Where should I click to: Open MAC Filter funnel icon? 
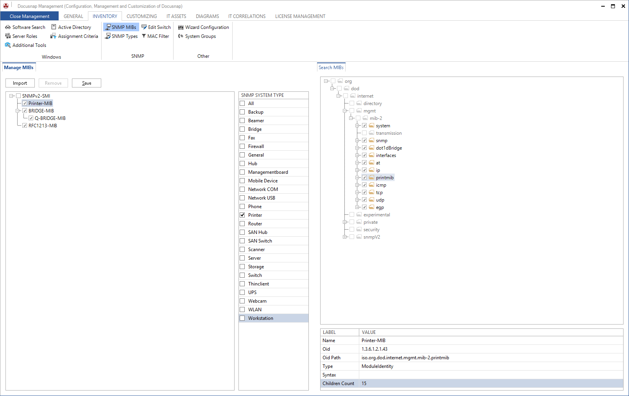click(x=144, y=36)
